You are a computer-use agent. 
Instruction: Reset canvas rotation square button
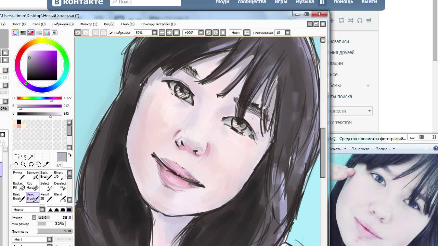(x=223, y=33)
